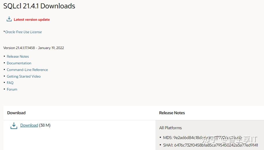This screenshot has width=264, height=150.
Task: Open the Release Notes link in the list
Action: point(18,57)
